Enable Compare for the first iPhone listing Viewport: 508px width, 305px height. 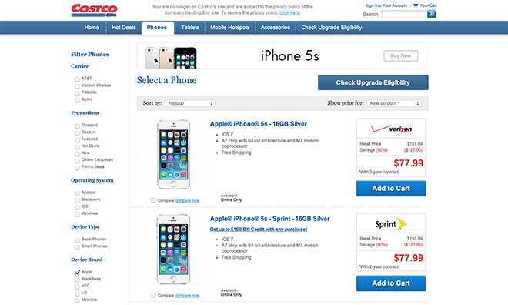(153, 200)
